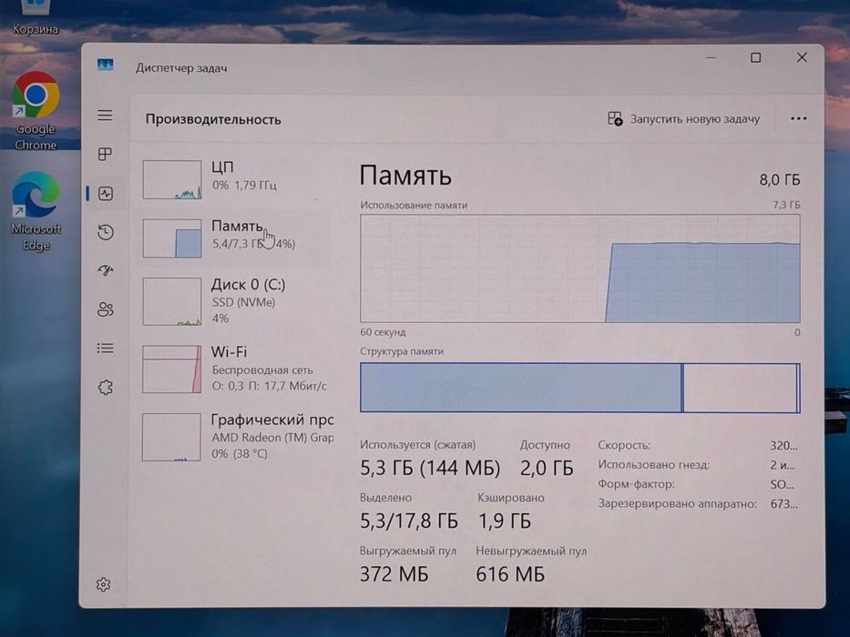Click the memory usage graph

[580, 268]
